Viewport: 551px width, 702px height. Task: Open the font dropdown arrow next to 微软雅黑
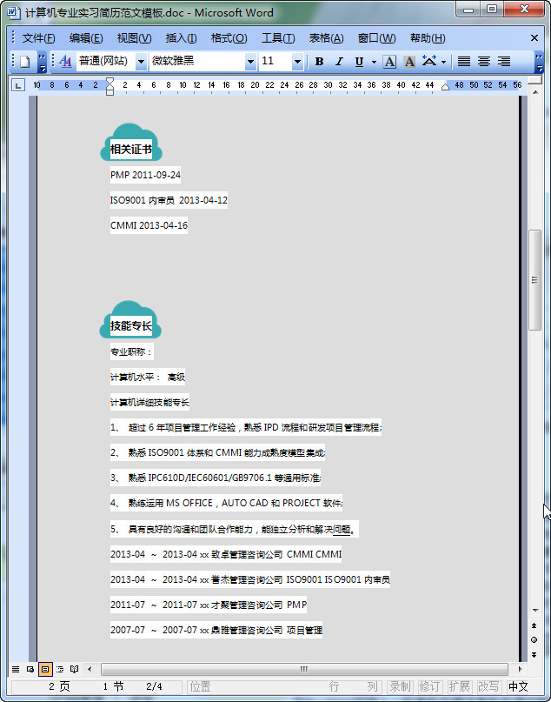tap(250, 62)
